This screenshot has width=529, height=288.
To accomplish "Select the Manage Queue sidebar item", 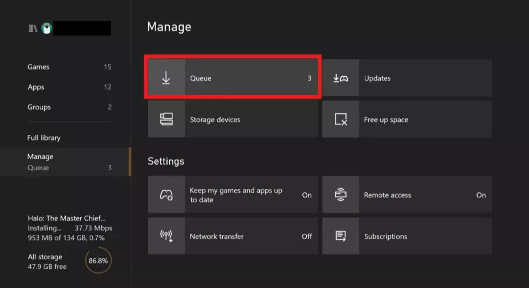I will tap(65, 162).
